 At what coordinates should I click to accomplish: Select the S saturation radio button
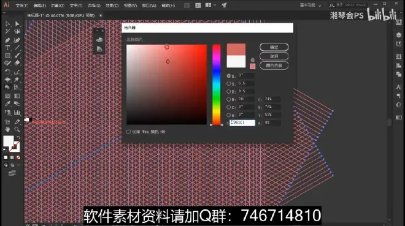(x=229, y=83)
